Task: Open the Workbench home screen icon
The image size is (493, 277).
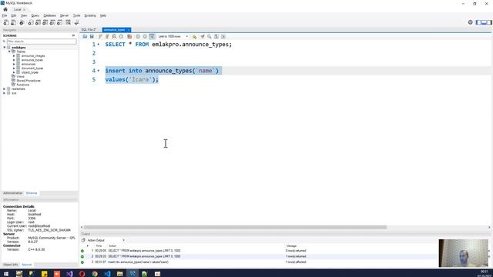Action: (x=5, y=9)
